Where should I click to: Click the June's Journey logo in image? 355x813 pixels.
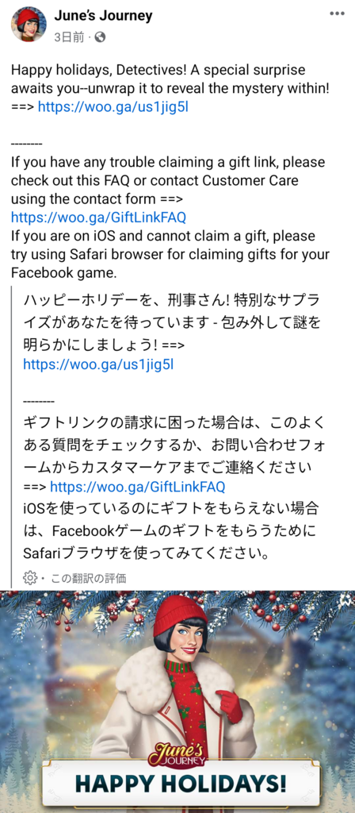click(x=178, y=755)
